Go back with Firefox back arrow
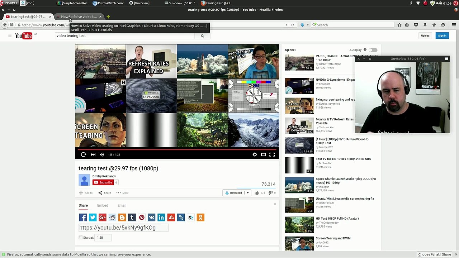The height and width of the screenshot is (258, 459). coord(5,25)
